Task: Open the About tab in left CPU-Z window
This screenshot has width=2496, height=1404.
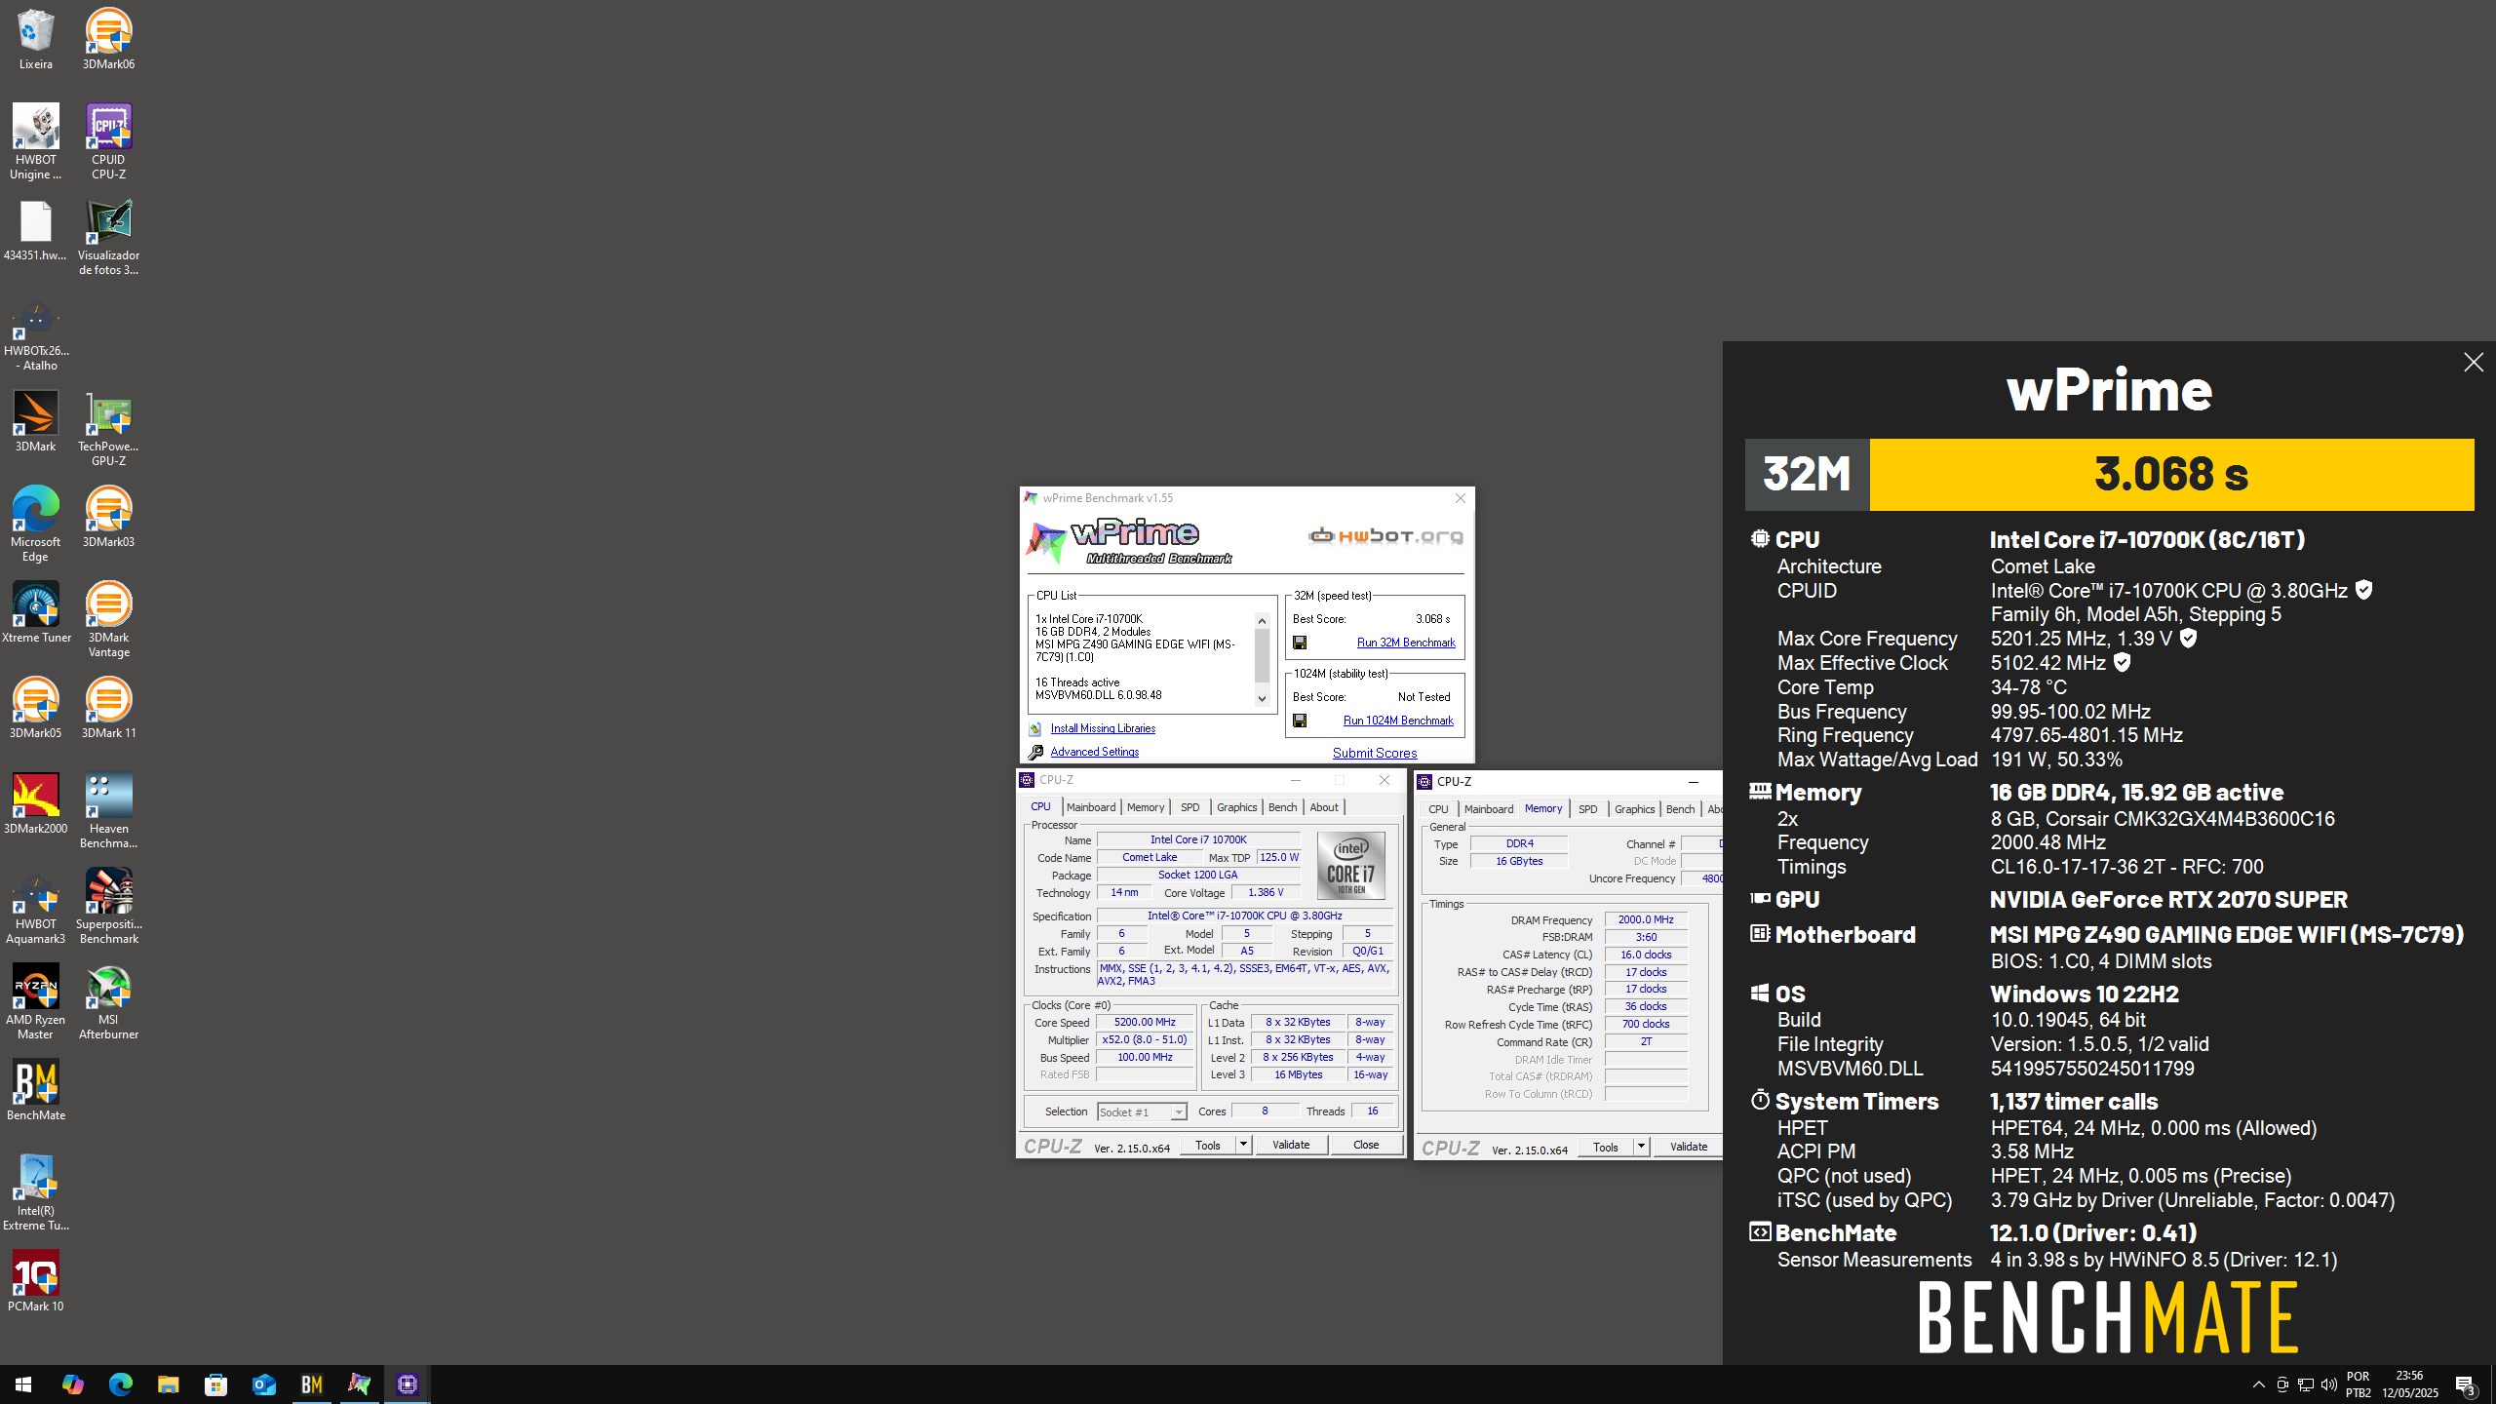Action: 1323,807
